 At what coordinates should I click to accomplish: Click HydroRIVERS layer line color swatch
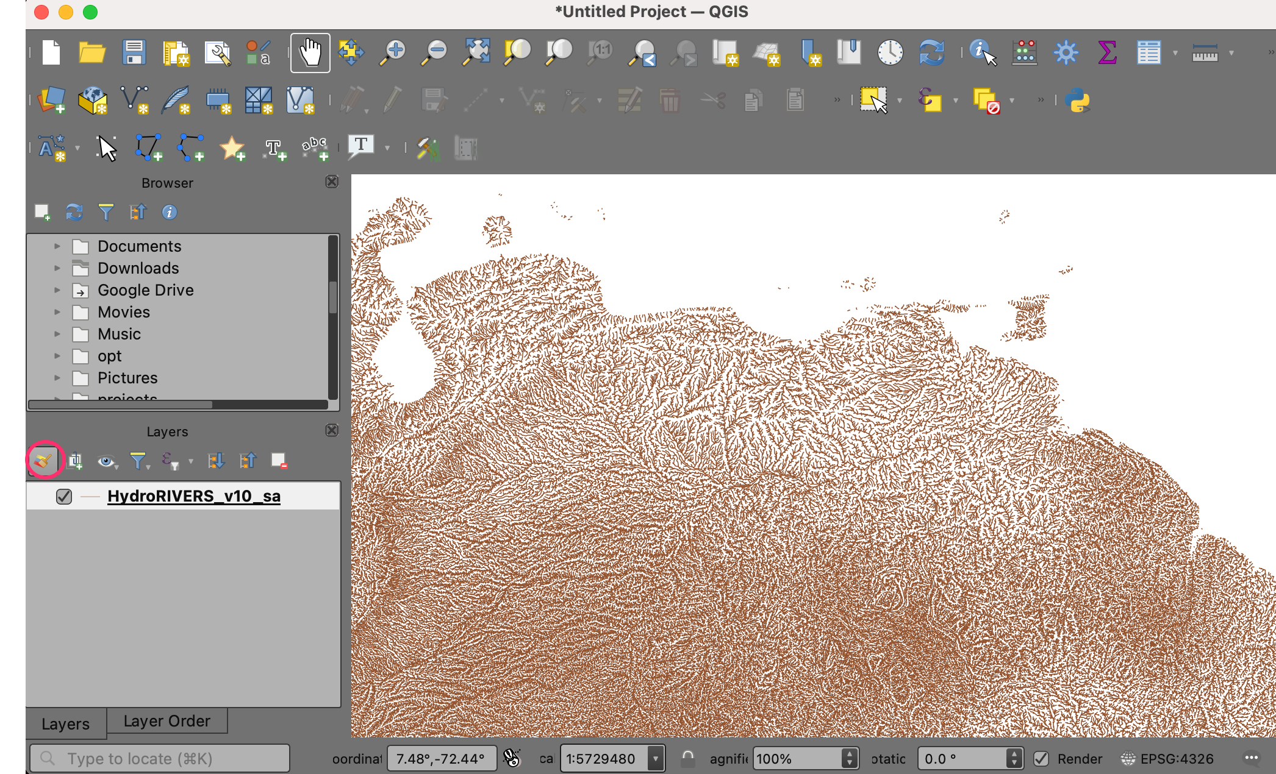90,497
